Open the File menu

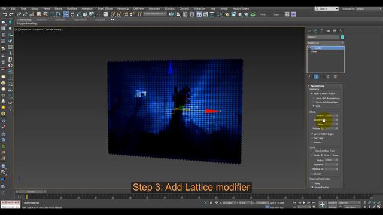pos(4,8)
